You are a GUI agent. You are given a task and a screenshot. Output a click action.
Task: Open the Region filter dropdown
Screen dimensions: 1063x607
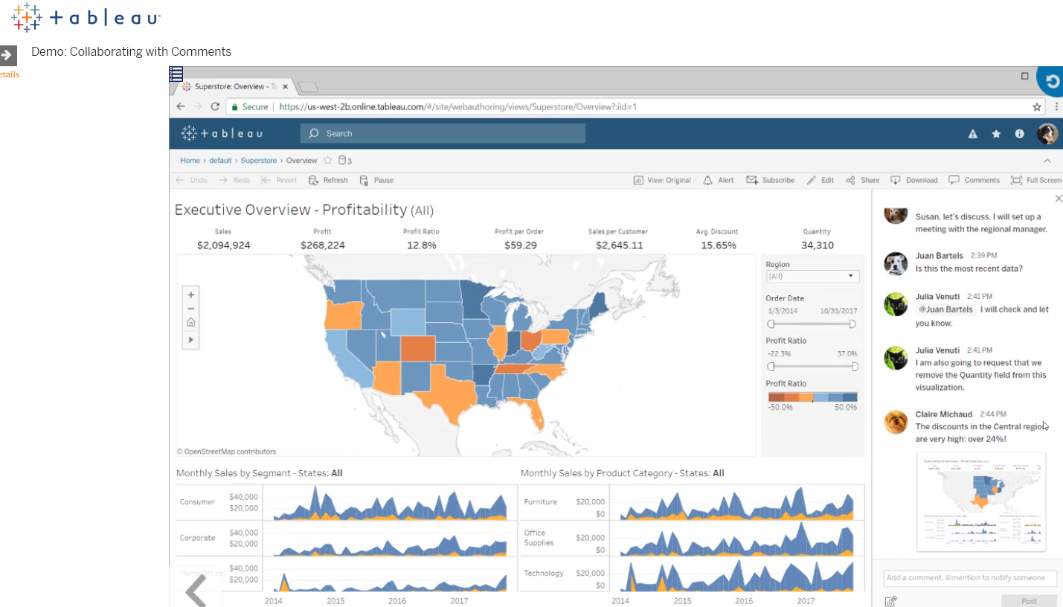812,276
